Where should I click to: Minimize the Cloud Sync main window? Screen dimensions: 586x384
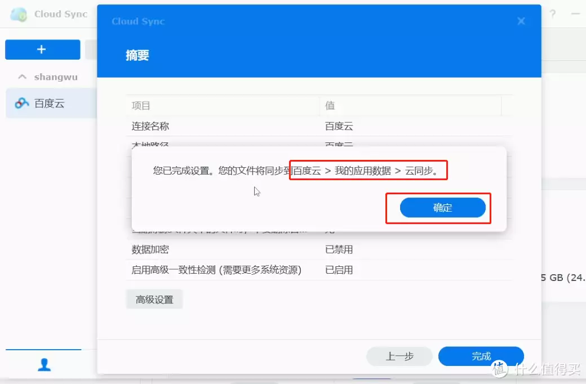click(575, 14)
